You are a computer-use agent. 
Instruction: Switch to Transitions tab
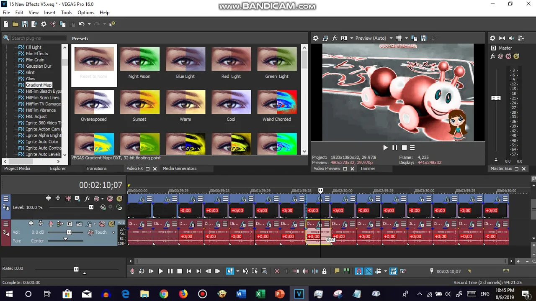click(x=96, y=168)
